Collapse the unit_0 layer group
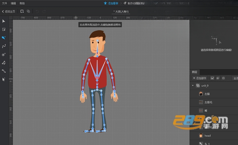 pyautogui.click(x=193, y=86)
